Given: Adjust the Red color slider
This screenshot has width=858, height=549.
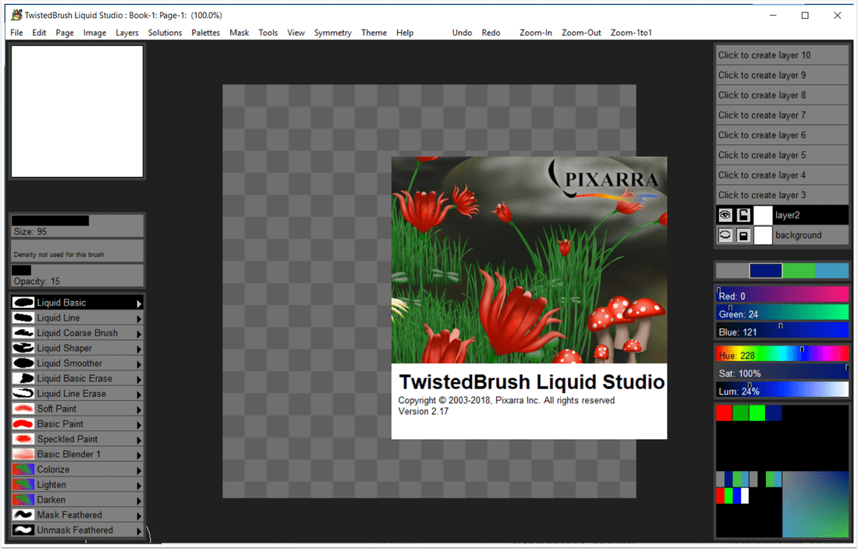Looking at the screenshot, I should pyautogui.click(x=782, y=296).
